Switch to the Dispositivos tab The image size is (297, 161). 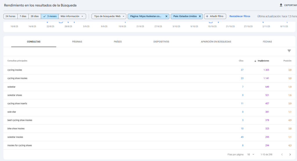pyautogui.click(x=161, y=42)
